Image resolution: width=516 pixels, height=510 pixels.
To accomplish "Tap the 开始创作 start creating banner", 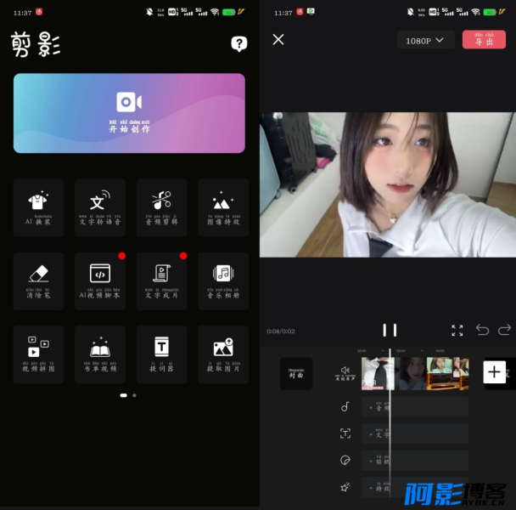I will coord(129,112).
